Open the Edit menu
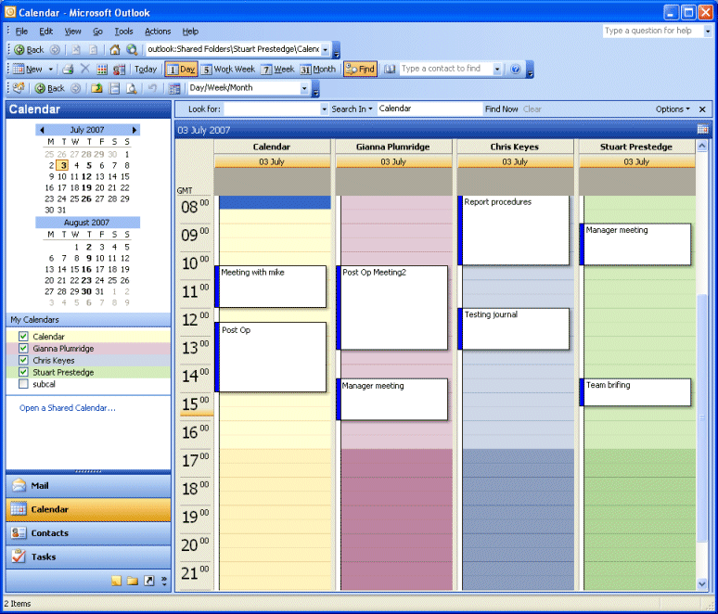 45,32
